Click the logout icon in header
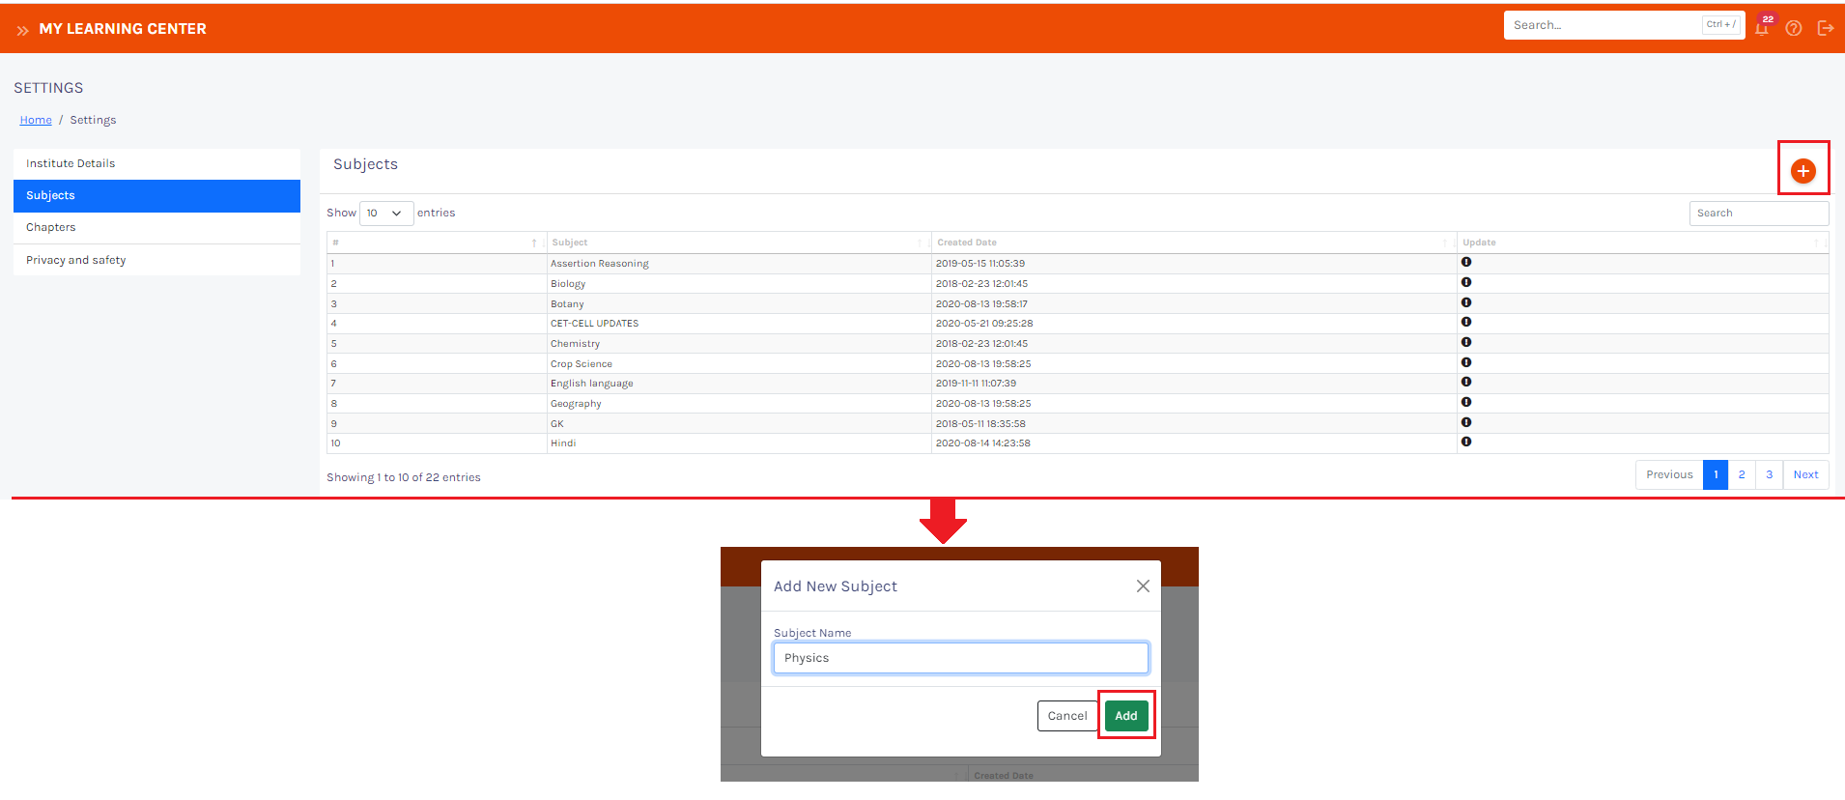 coord(1825,28)
